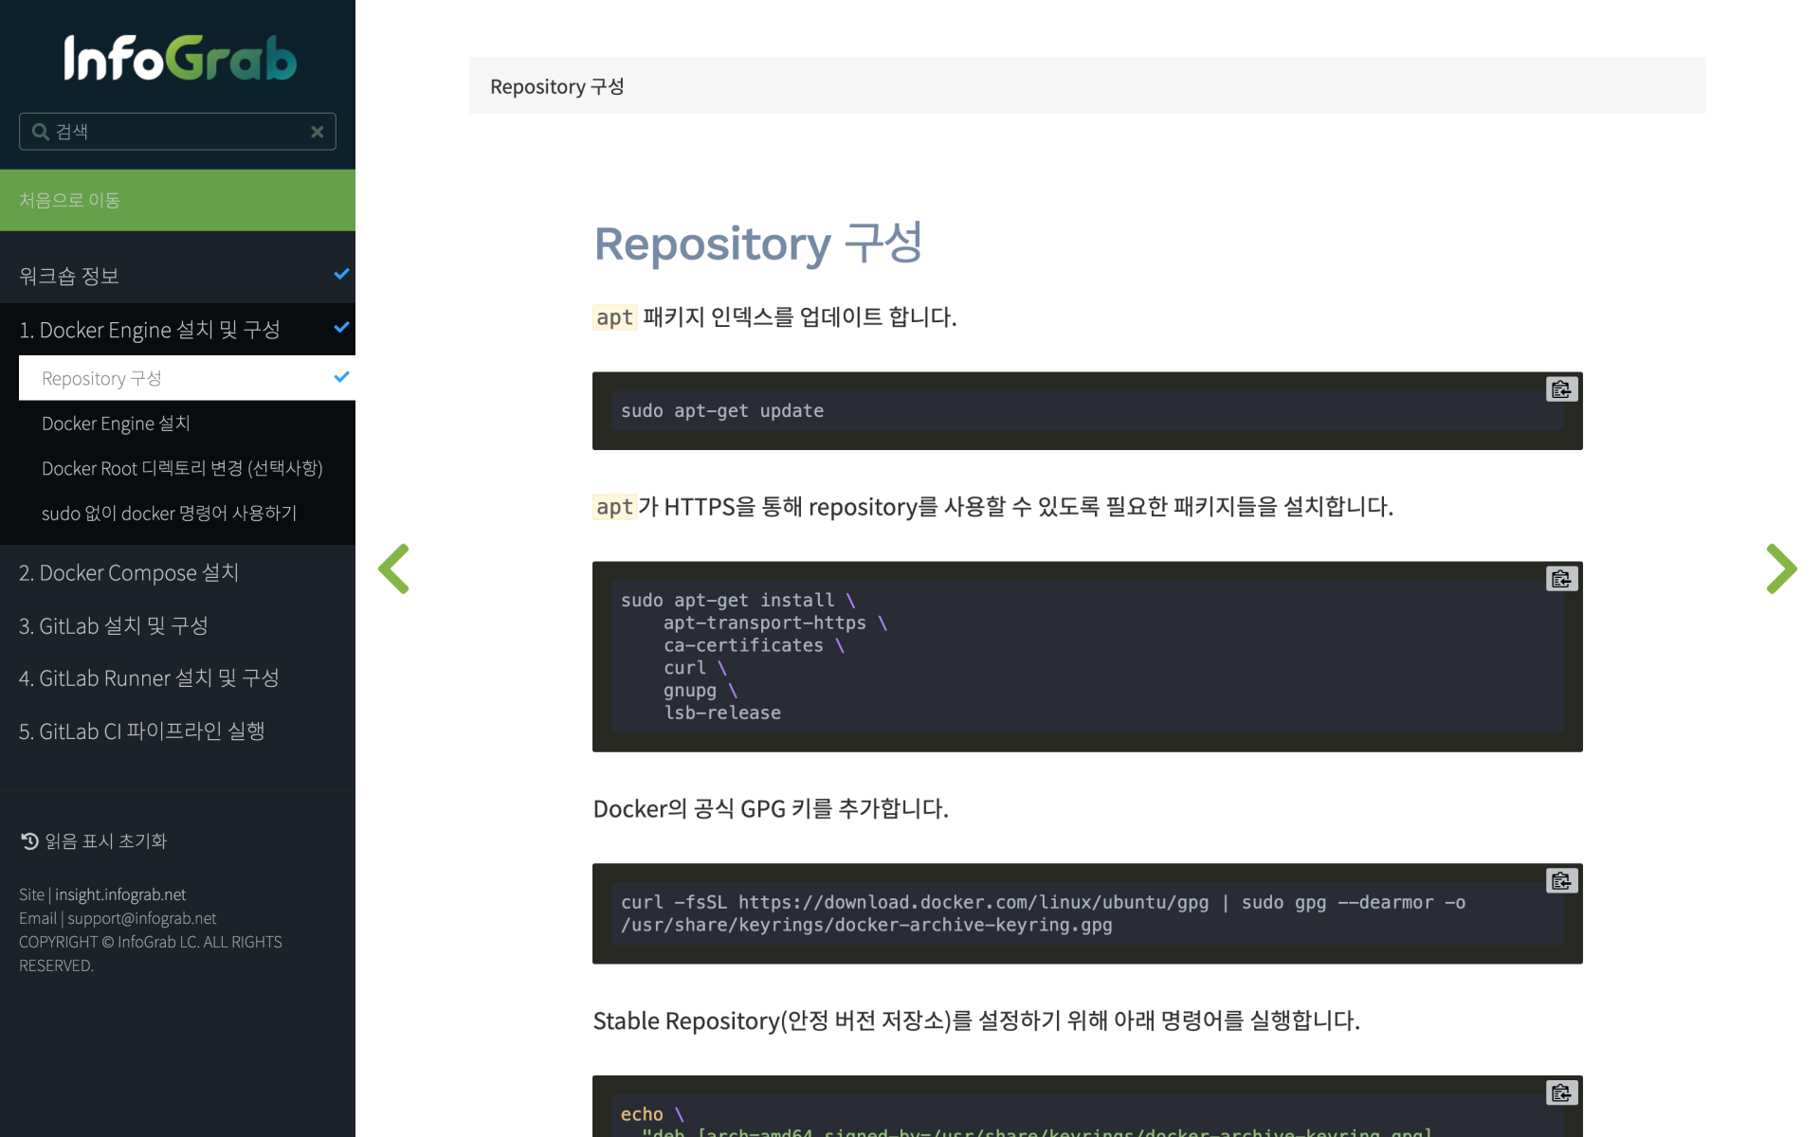Click Repository 구성 breadcrumb text
Viewport: 1820px width, 1137px height.
click(x=557, y=86)
